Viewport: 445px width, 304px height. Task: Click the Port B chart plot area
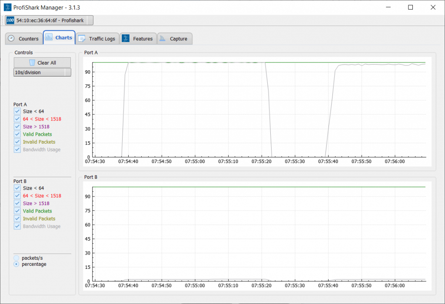259,234
